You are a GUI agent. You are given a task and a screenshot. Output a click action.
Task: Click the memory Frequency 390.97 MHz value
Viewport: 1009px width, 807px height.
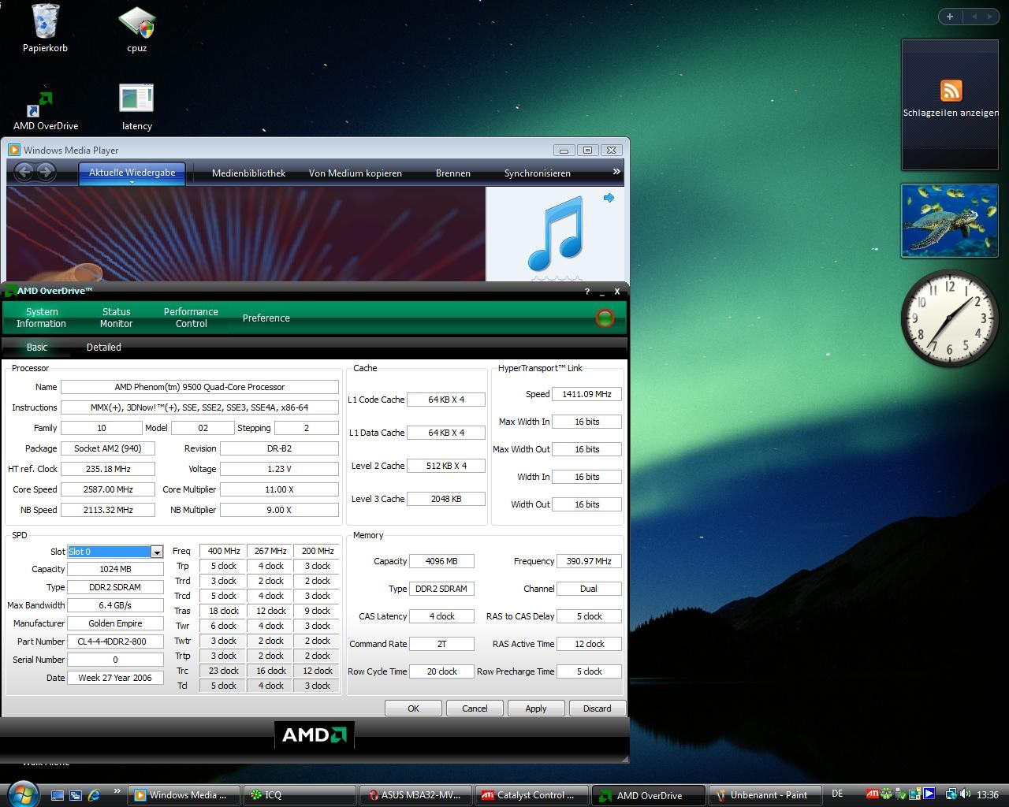click(589, 561)
